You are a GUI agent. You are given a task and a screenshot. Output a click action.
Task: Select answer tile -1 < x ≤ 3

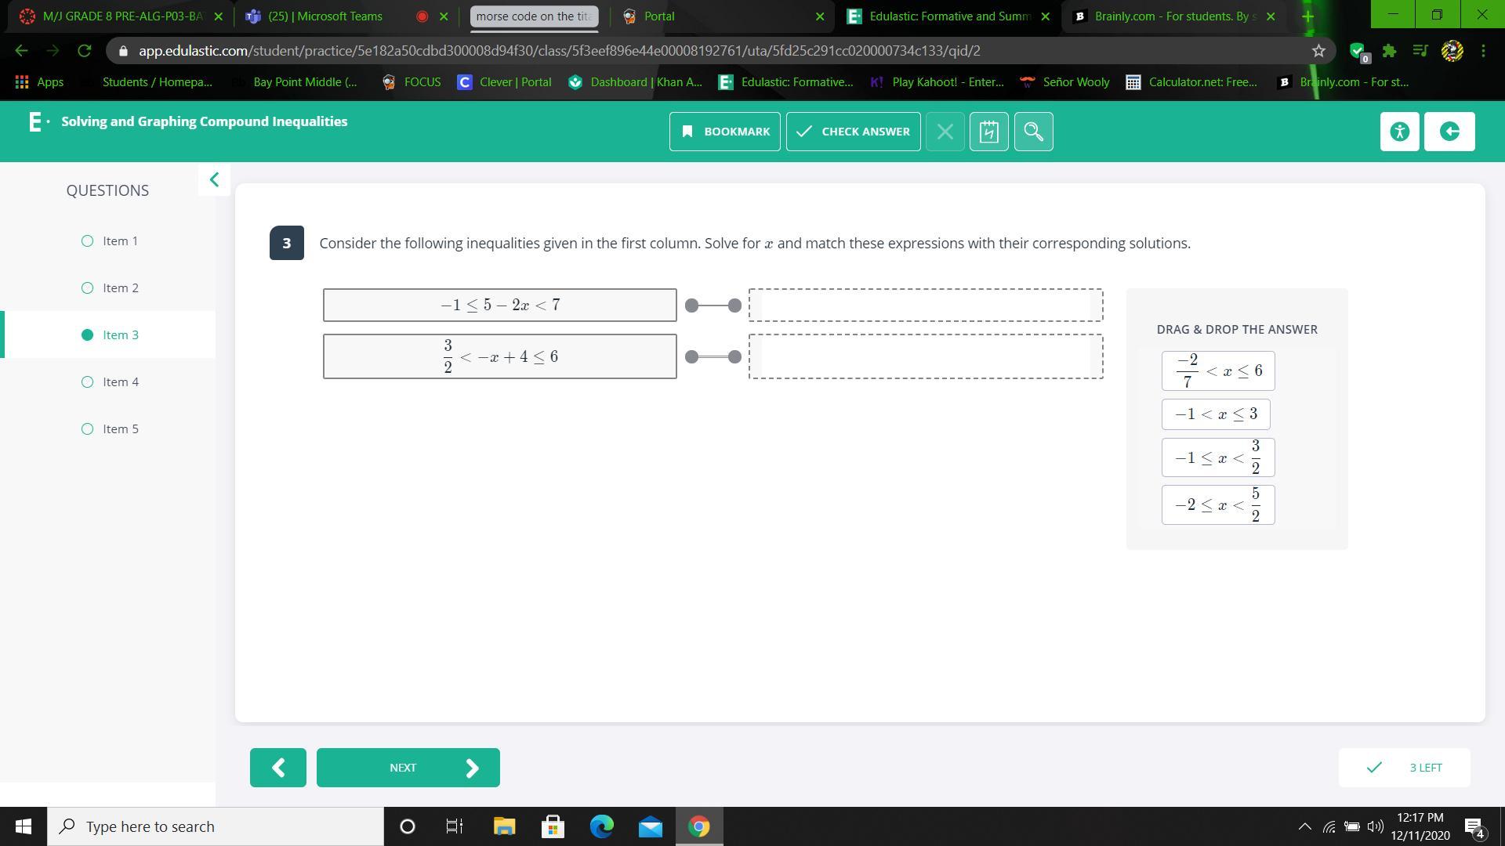(x=1215, y=414)
